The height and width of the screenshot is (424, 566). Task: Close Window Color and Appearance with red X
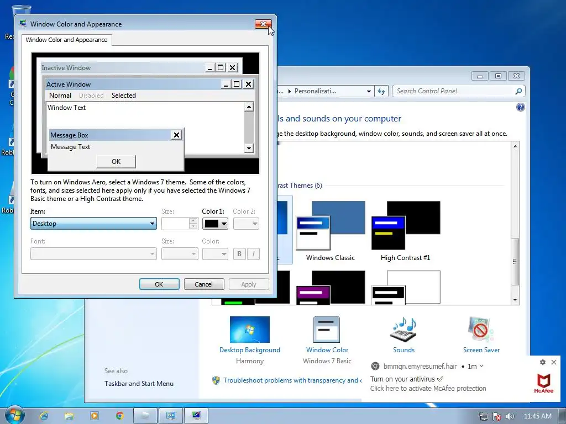(263, 24)
